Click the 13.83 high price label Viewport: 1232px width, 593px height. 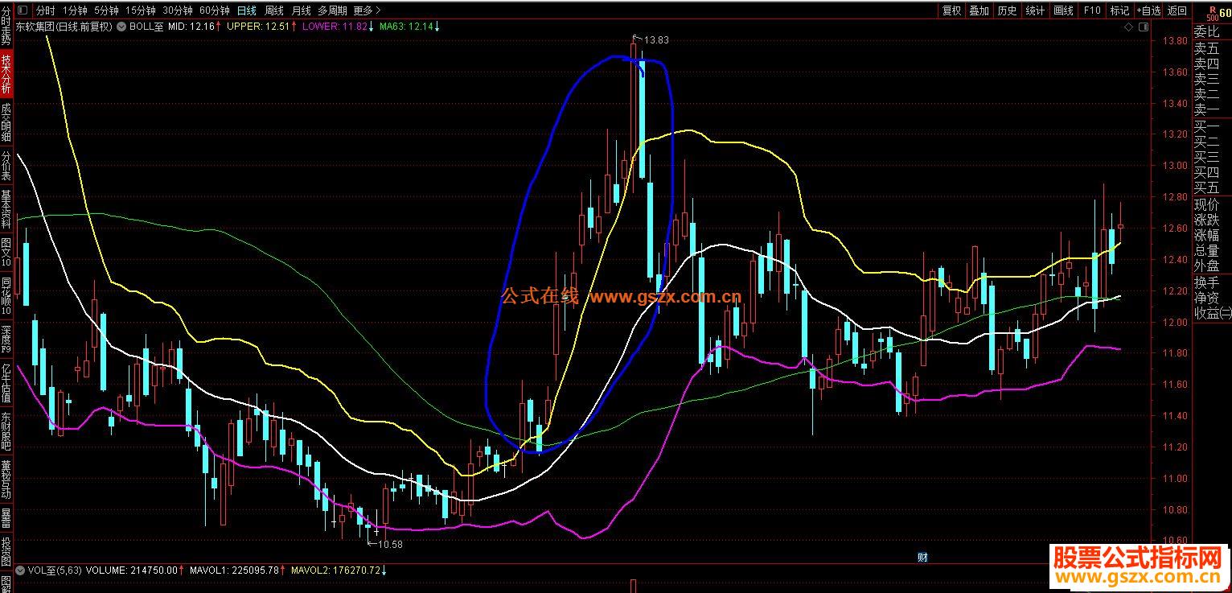656,39
